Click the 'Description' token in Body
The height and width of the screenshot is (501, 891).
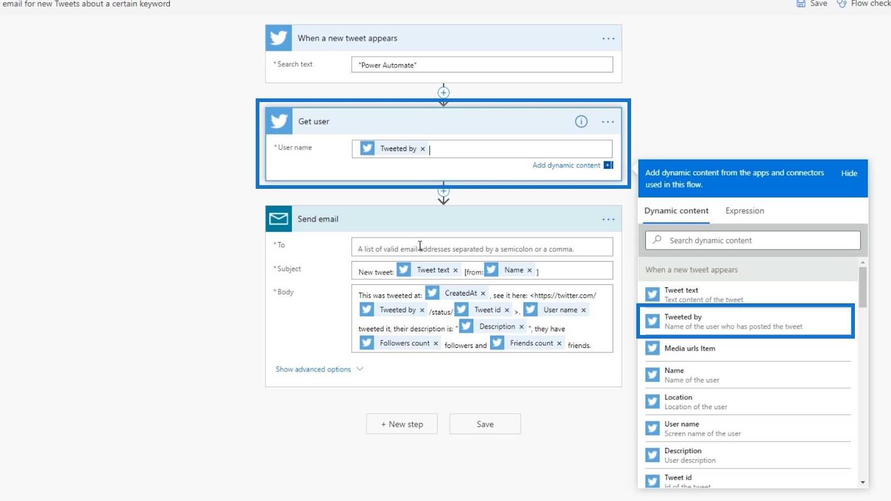[493, 327]
